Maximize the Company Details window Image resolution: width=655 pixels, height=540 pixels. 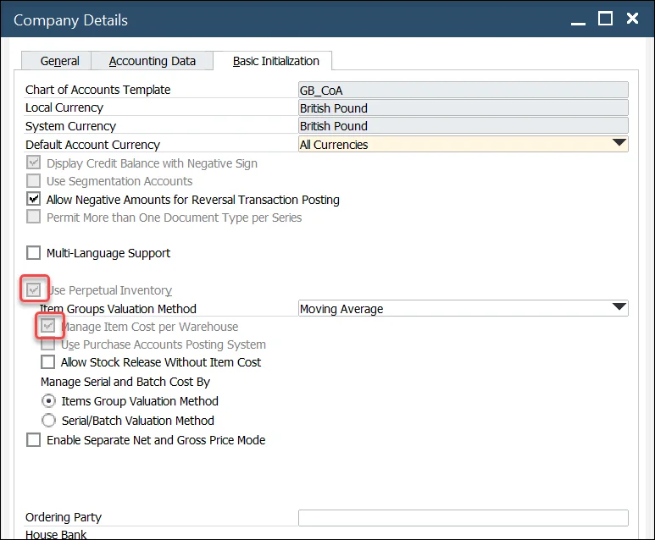pyautogui.click(x=605, y=19)
